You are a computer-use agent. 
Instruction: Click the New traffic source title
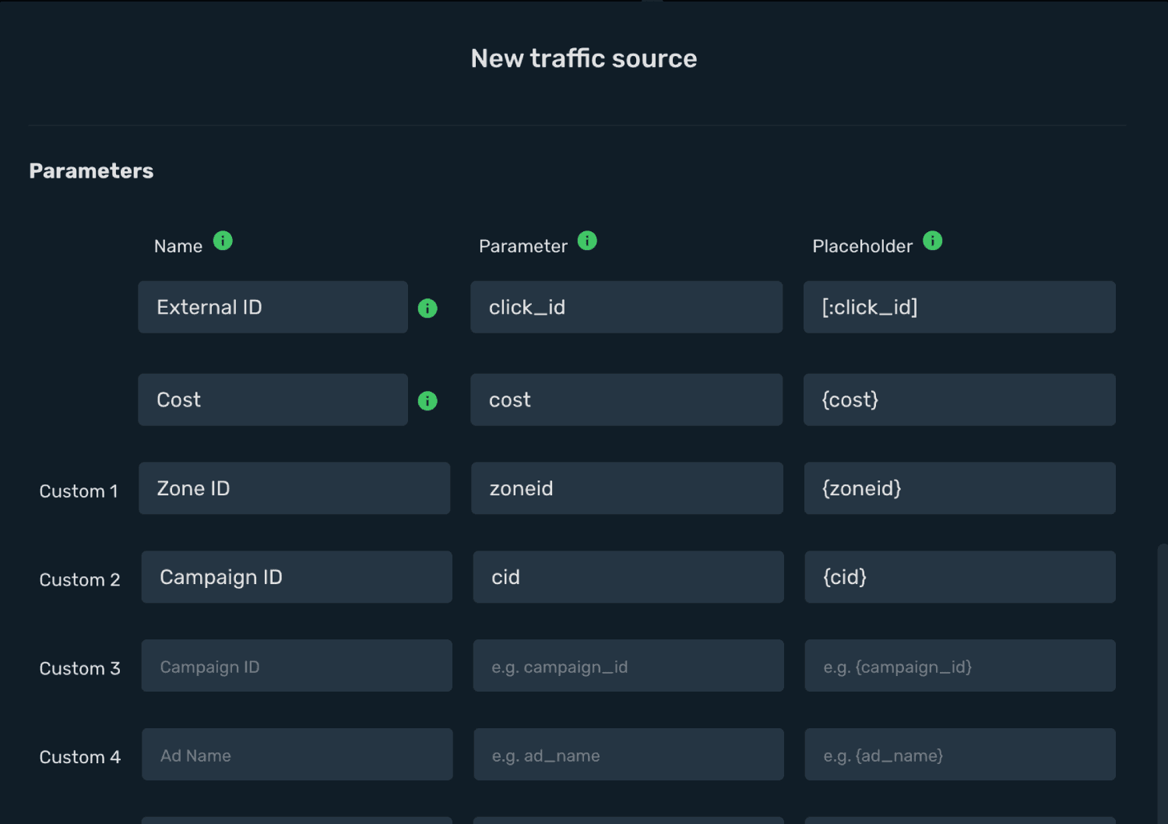584,58
